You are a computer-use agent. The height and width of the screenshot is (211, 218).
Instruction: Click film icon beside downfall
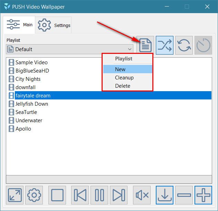pos(11,87)
